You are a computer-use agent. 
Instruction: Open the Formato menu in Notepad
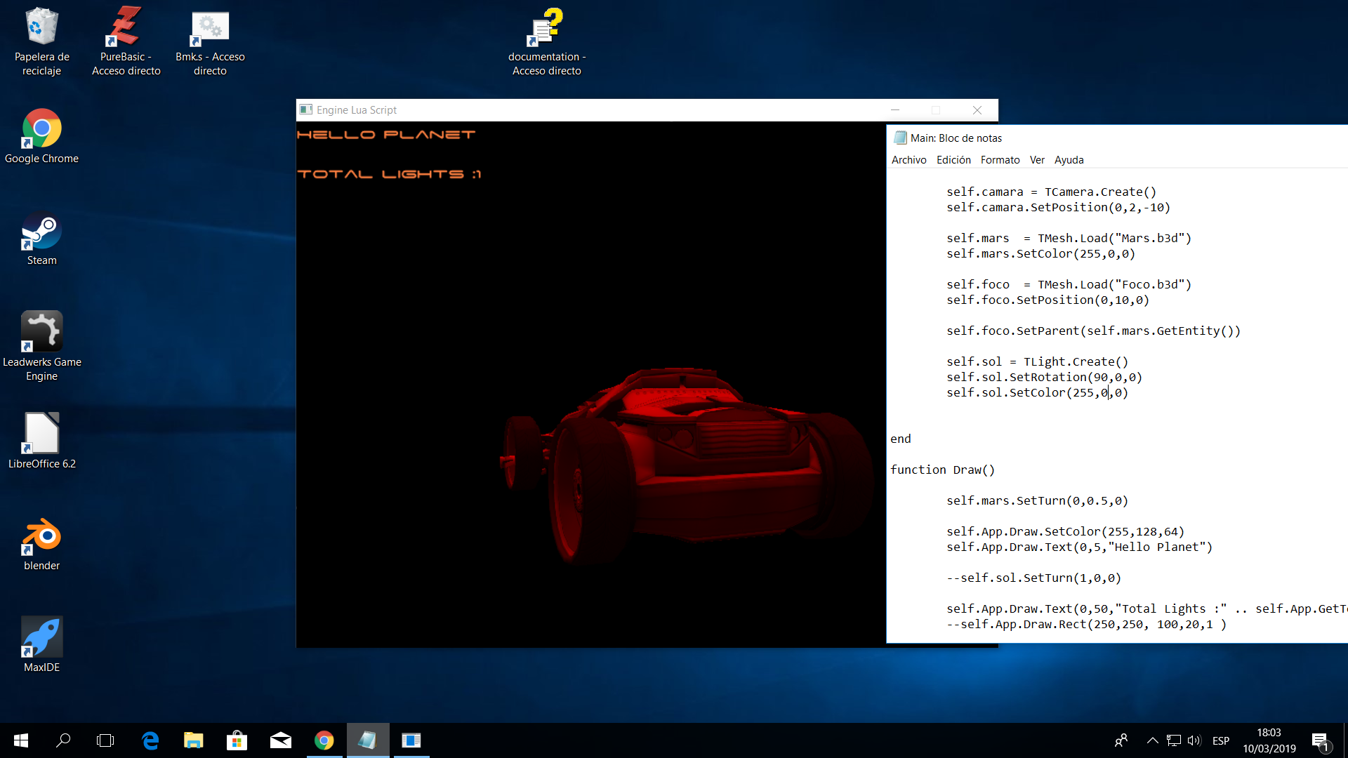coord(1000,160)
